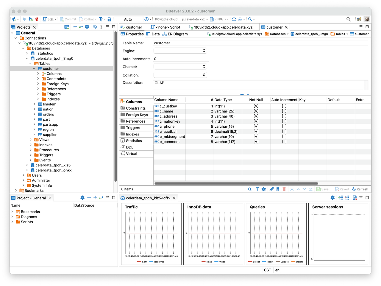Click the delete row trash icon
This screenshot has width=381, height=286.
click(284, 189)
